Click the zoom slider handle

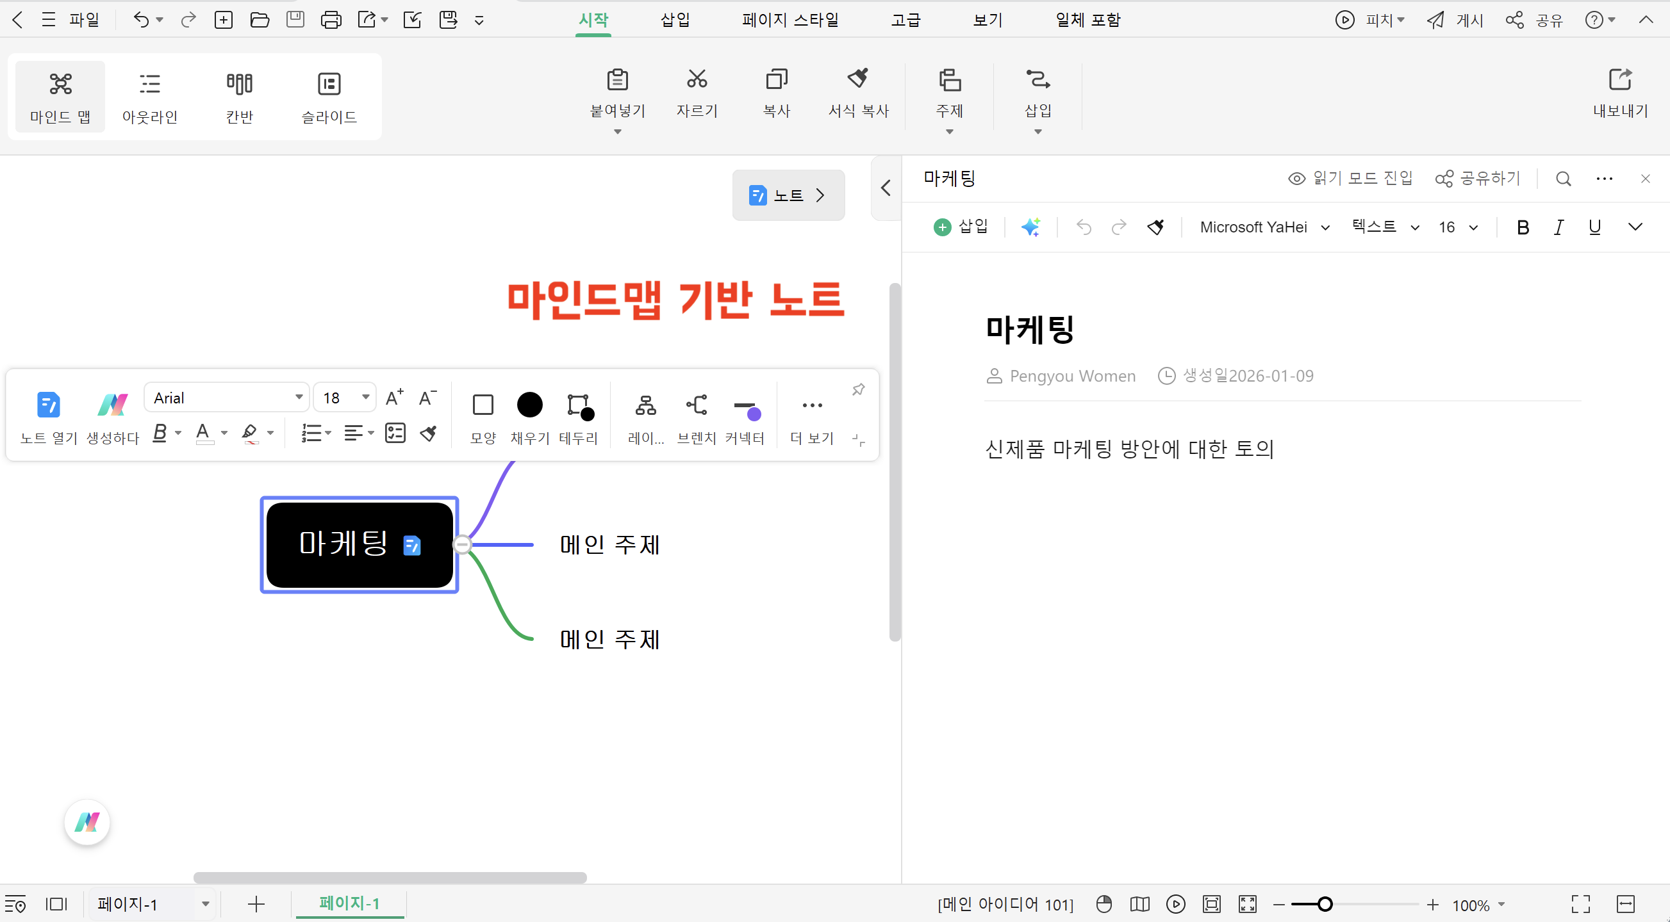coord(1325,904)
